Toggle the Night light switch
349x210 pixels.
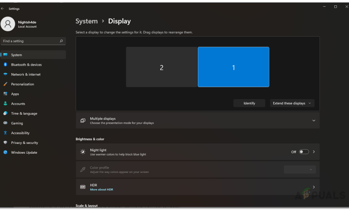304,152
